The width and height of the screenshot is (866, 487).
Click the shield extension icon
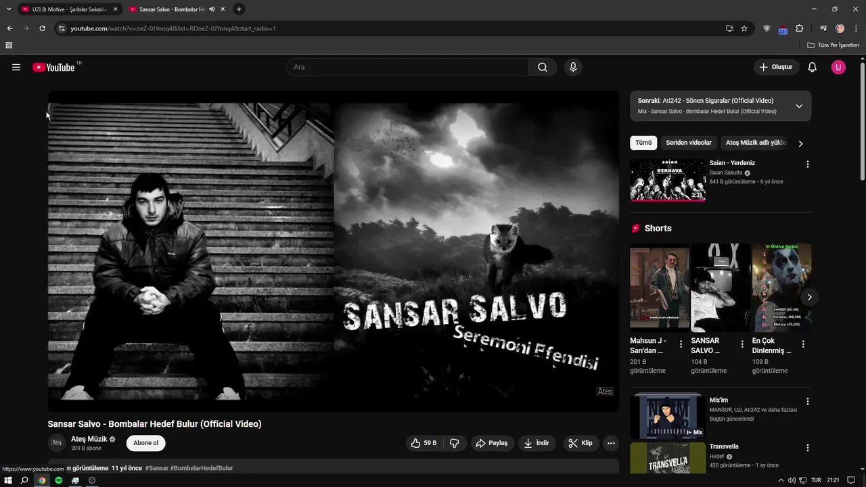coord(767,28)
